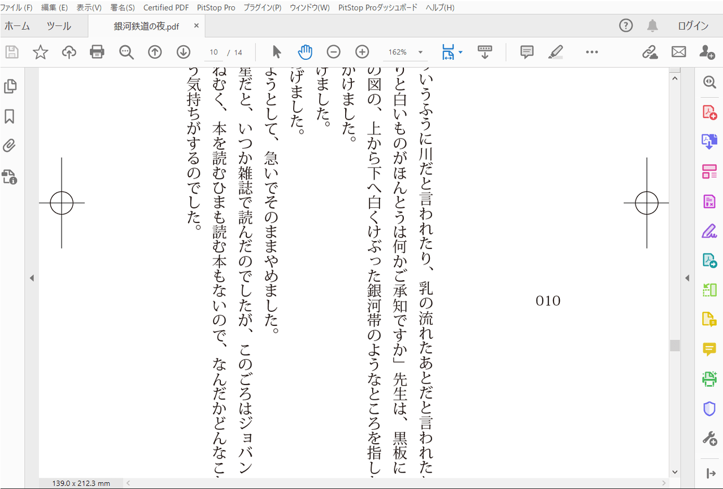This screenshot has width=723, height=489.
Task: Zoom in with the plus button
Action: pos(362,52)
